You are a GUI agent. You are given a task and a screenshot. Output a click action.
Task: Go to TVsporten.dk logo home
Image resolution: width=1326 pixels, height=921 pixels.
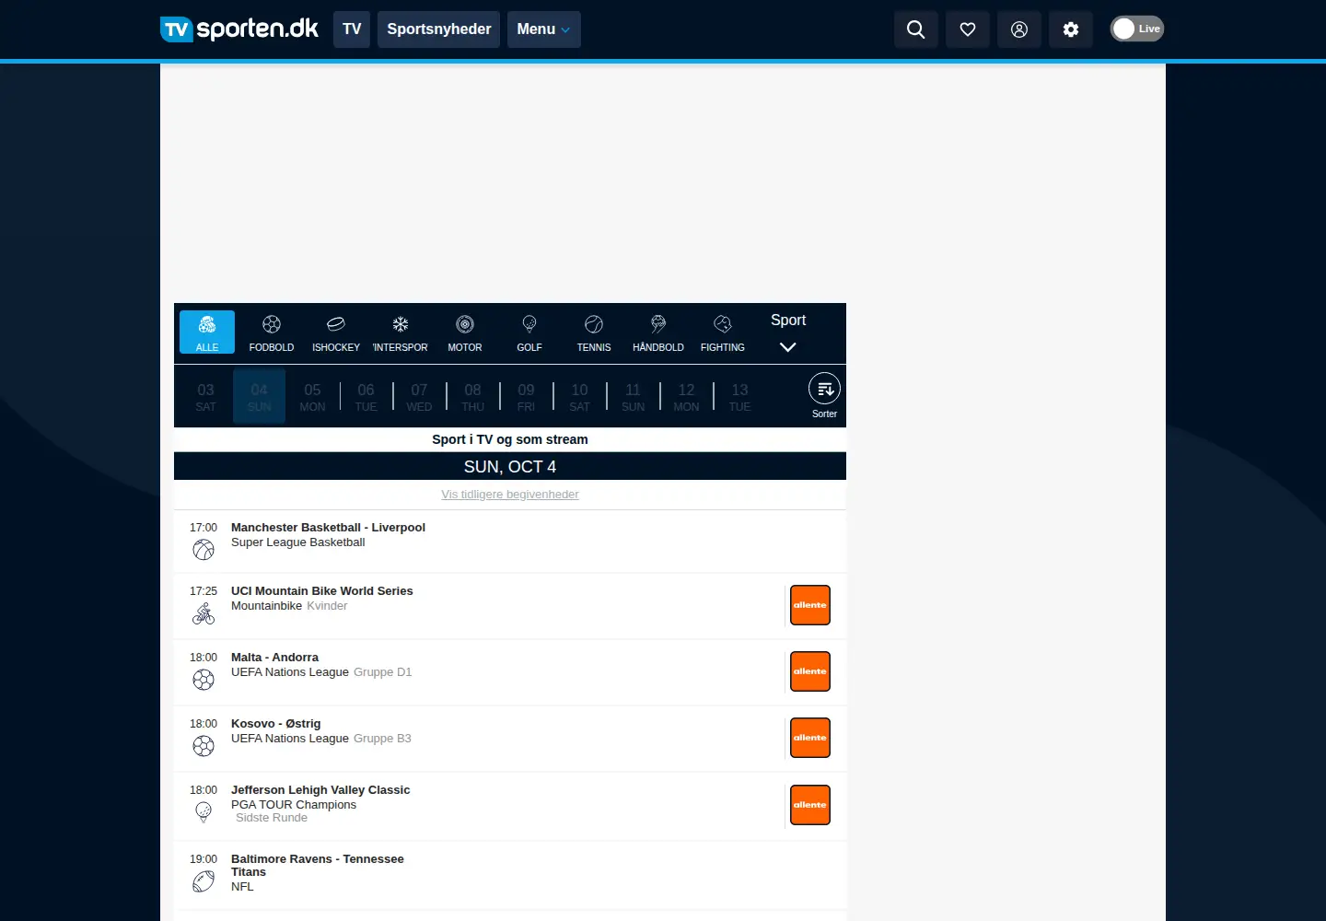tap(239, 29)
